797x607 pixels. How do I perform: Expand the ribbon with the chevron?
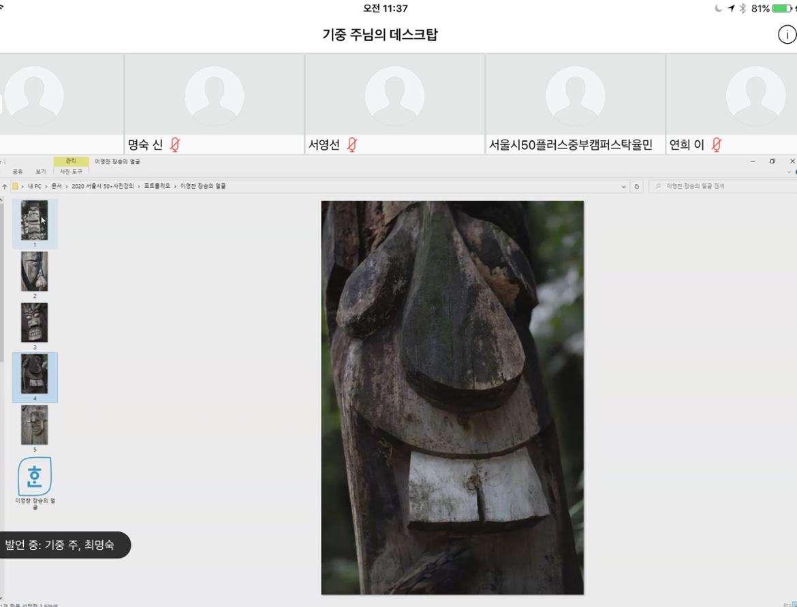click(789, 172)
